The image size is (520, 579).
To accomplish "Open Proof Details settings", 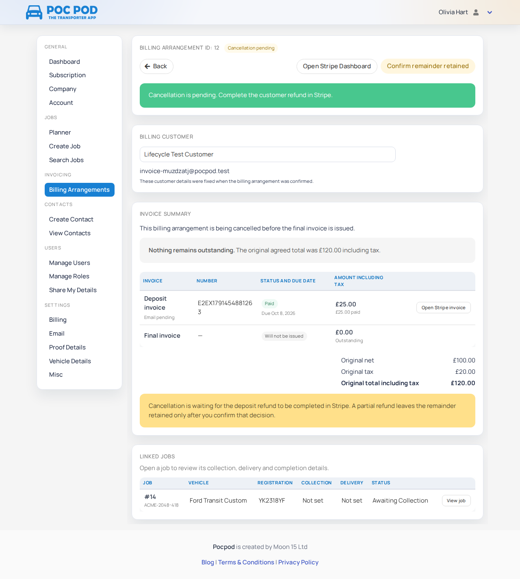I will [x=67, y=347].
